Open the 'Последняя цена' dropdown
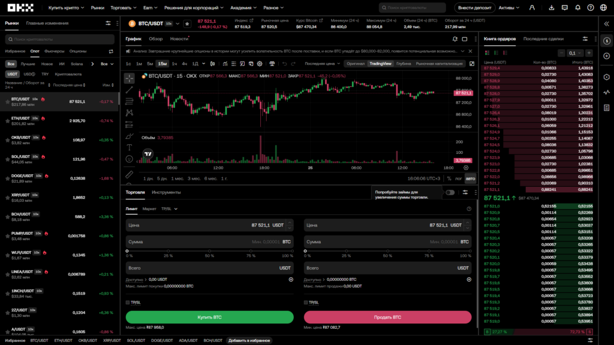The image size is (614, 345). (324, 63)
